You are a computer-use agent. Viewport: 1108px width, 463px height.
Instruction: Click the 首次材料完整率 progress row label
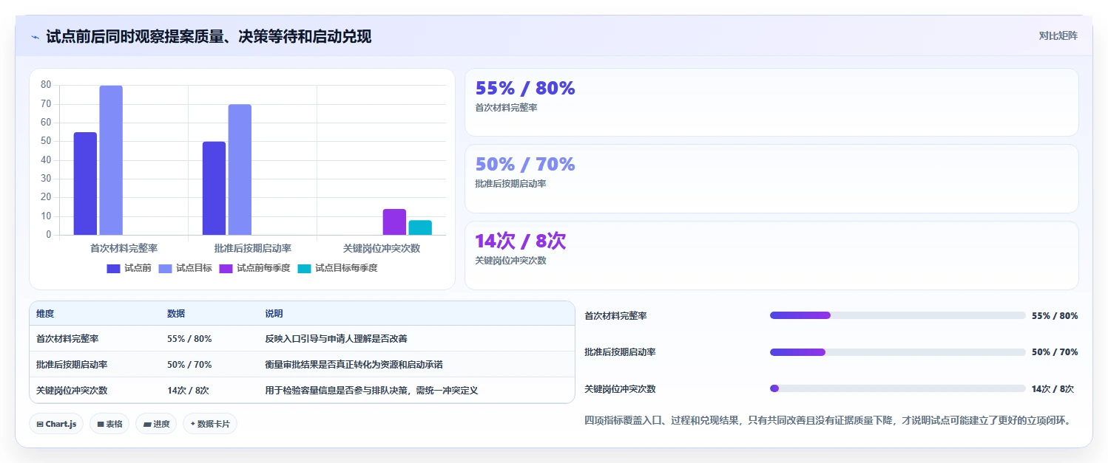(x=615, y=316)
